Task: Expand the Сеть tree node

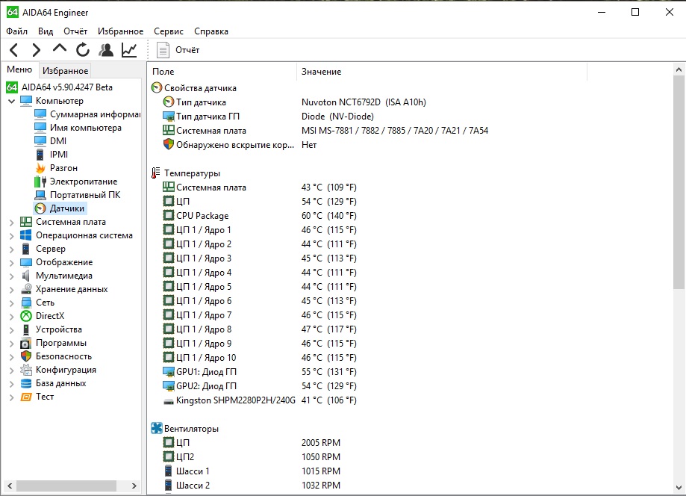Action: point(11,303)
